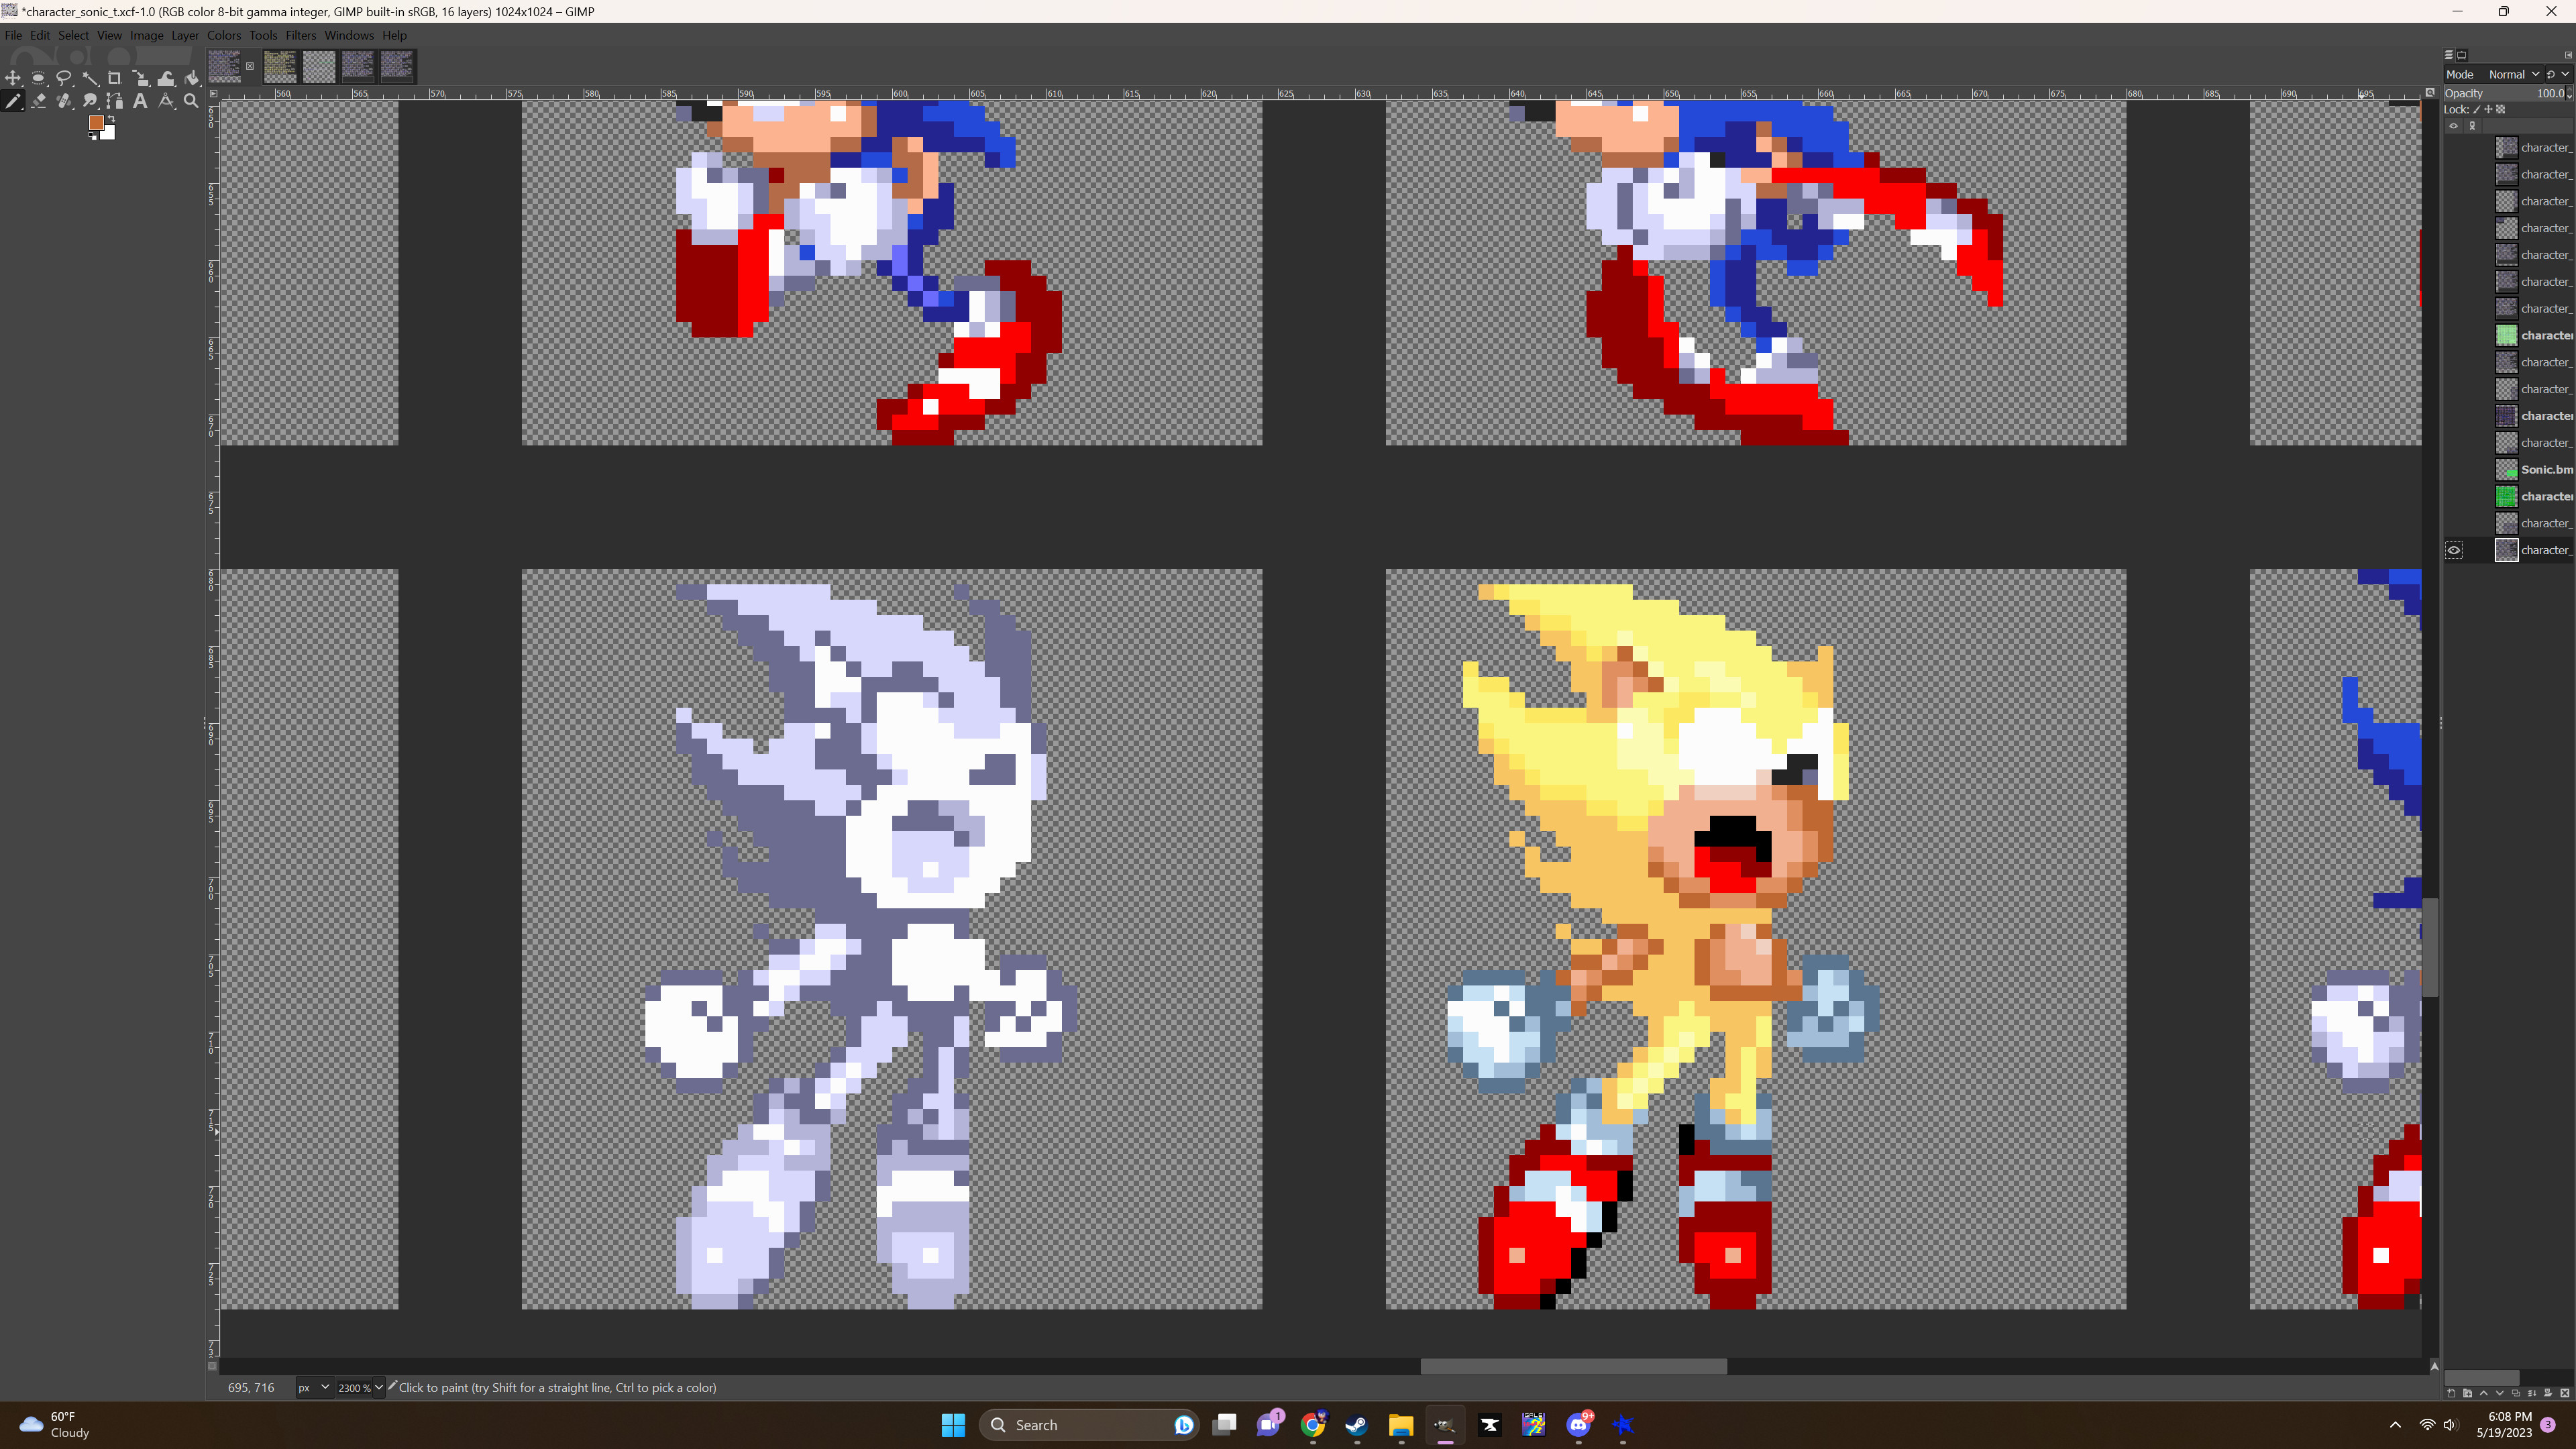Screen dimensions: 2576x1449
Task: Toggle visibility eye of bottom character_ layer
Action: 2454,550
